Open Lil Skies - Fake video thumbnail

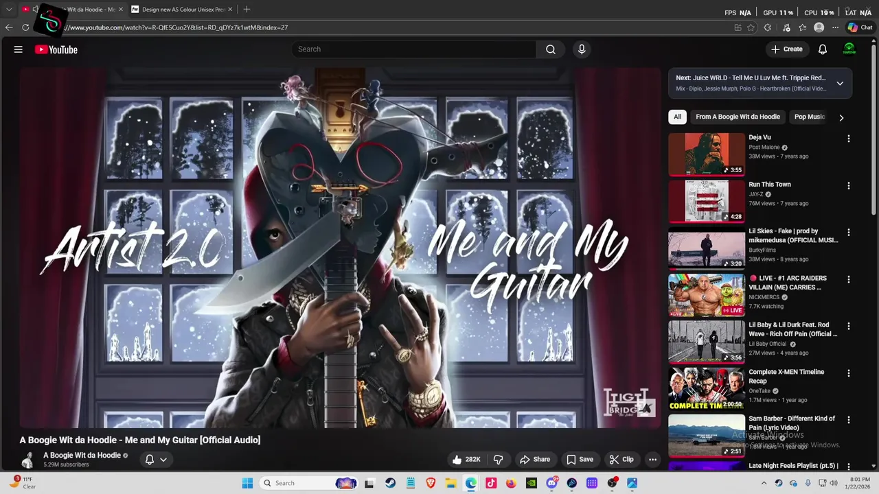(707, 248)
